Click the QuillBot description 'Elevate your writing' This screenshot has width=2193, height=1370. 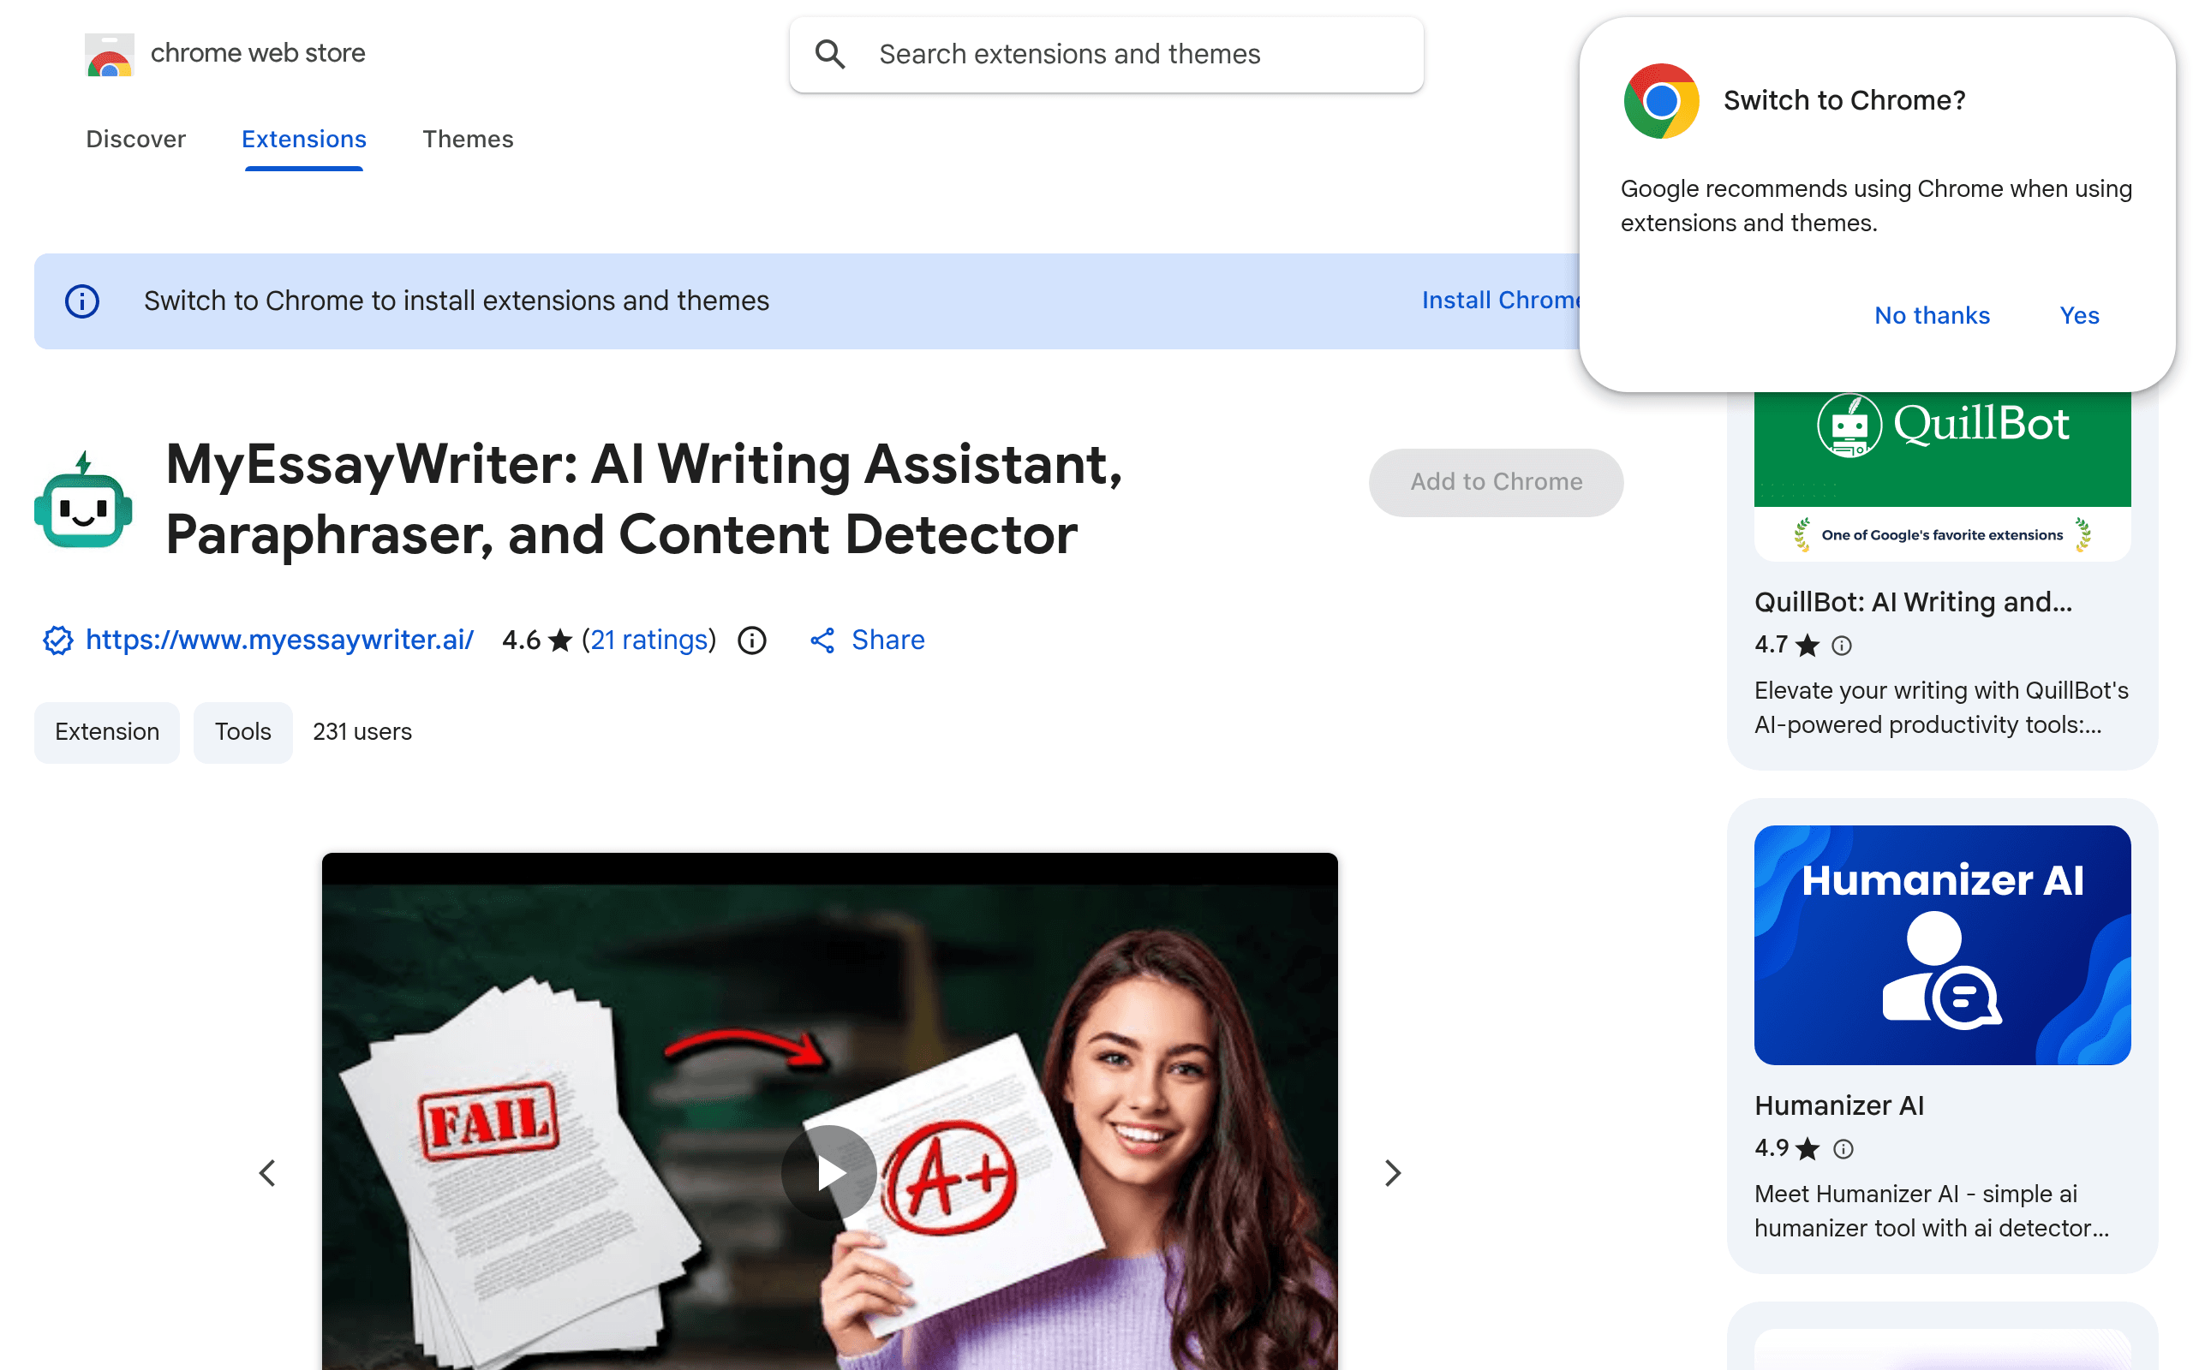1941,707
